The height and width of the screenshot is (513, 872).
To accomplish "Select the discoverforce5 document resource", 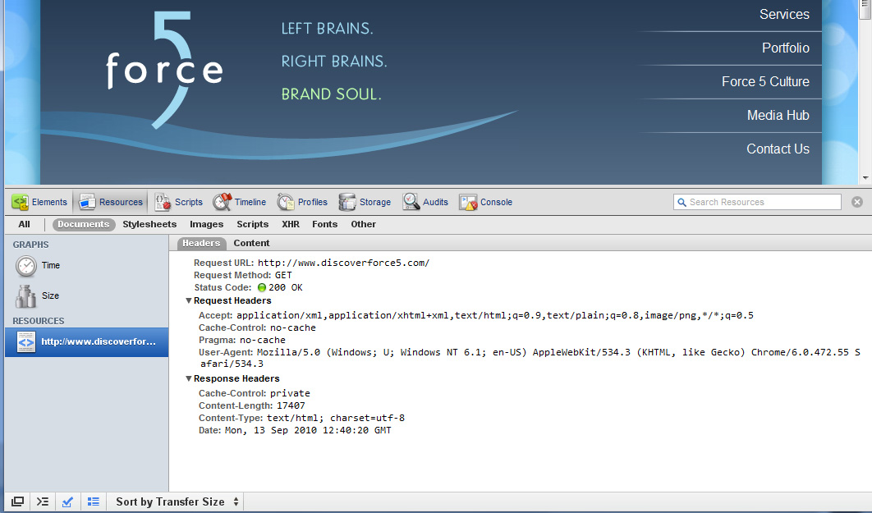I will [x=87, y=341].
